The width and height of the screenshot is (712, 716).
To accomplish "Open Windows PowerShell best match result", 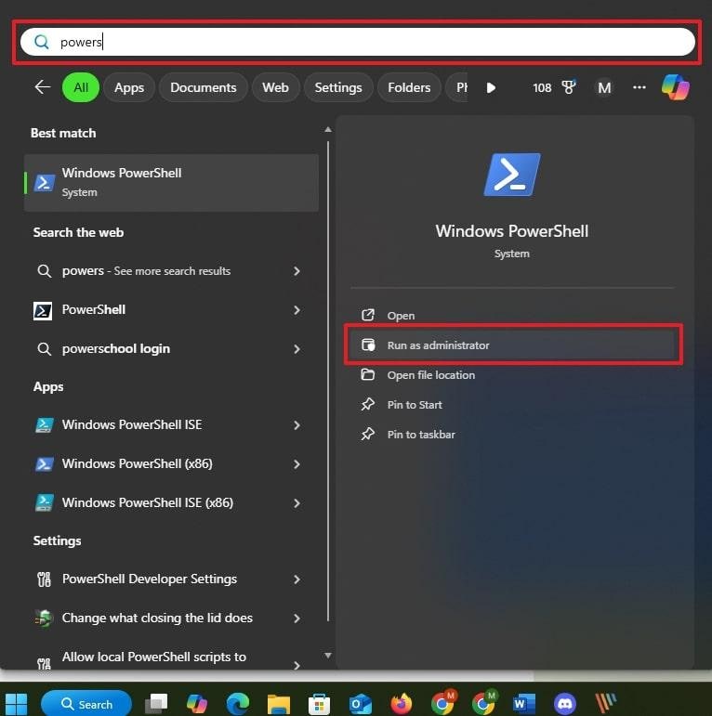I will click(171, 183).
